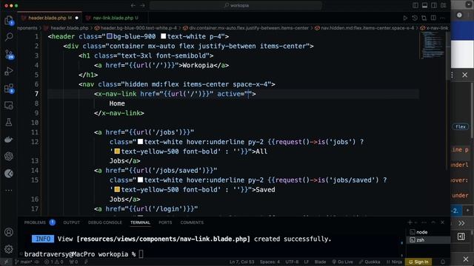
Task: Click Quokka in the status bar
Action: pyautogui.click(x=370, y=262)
